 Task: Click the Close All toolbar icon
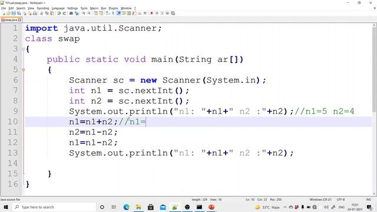[30, 13]
